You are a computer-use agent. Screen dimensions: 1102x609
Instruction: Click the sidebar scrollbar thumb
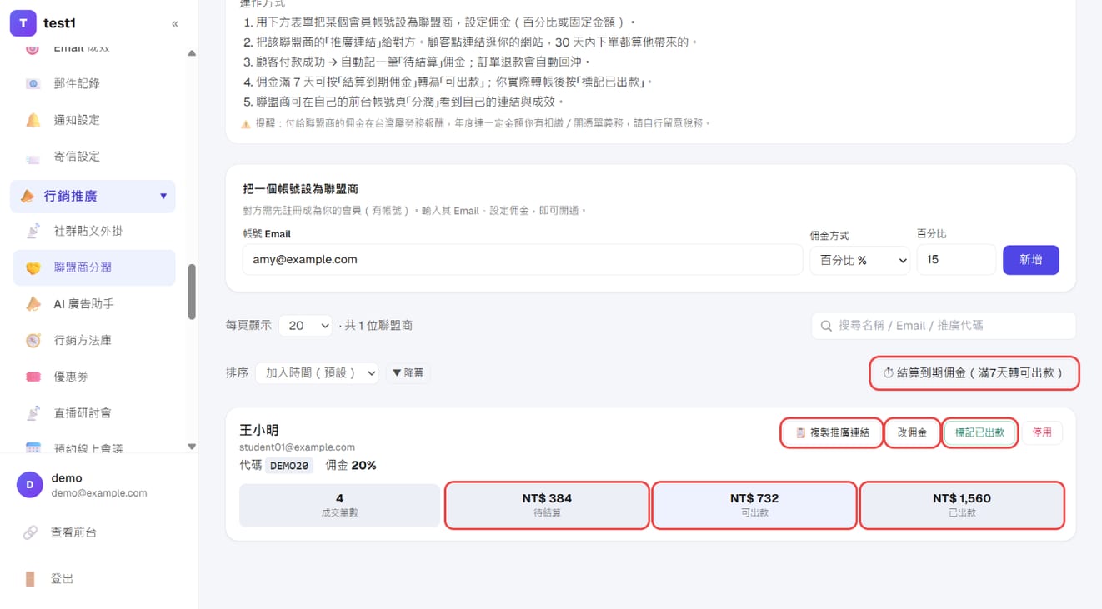[192, 292]
